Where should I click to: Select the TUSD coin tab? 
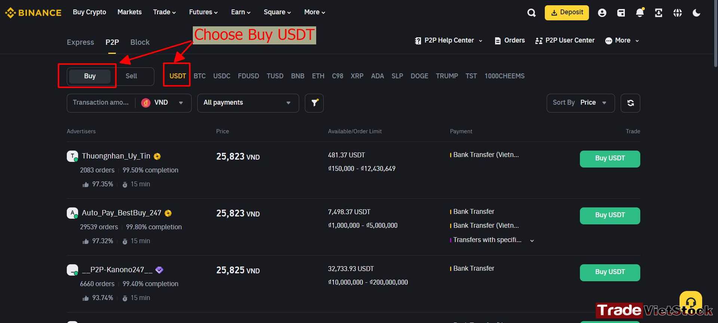(275, 76)
